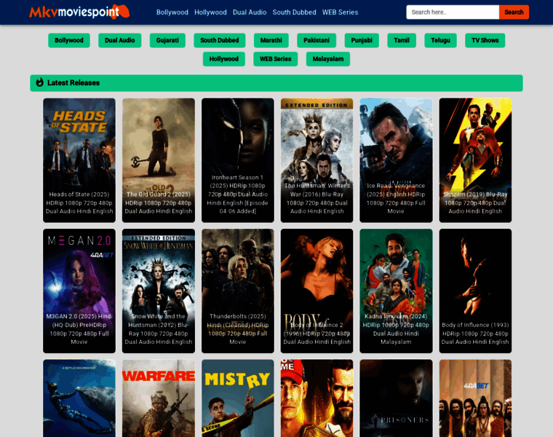
Task: Open the Netflix documentary diver and whale poster
Action: click(79, 398)
